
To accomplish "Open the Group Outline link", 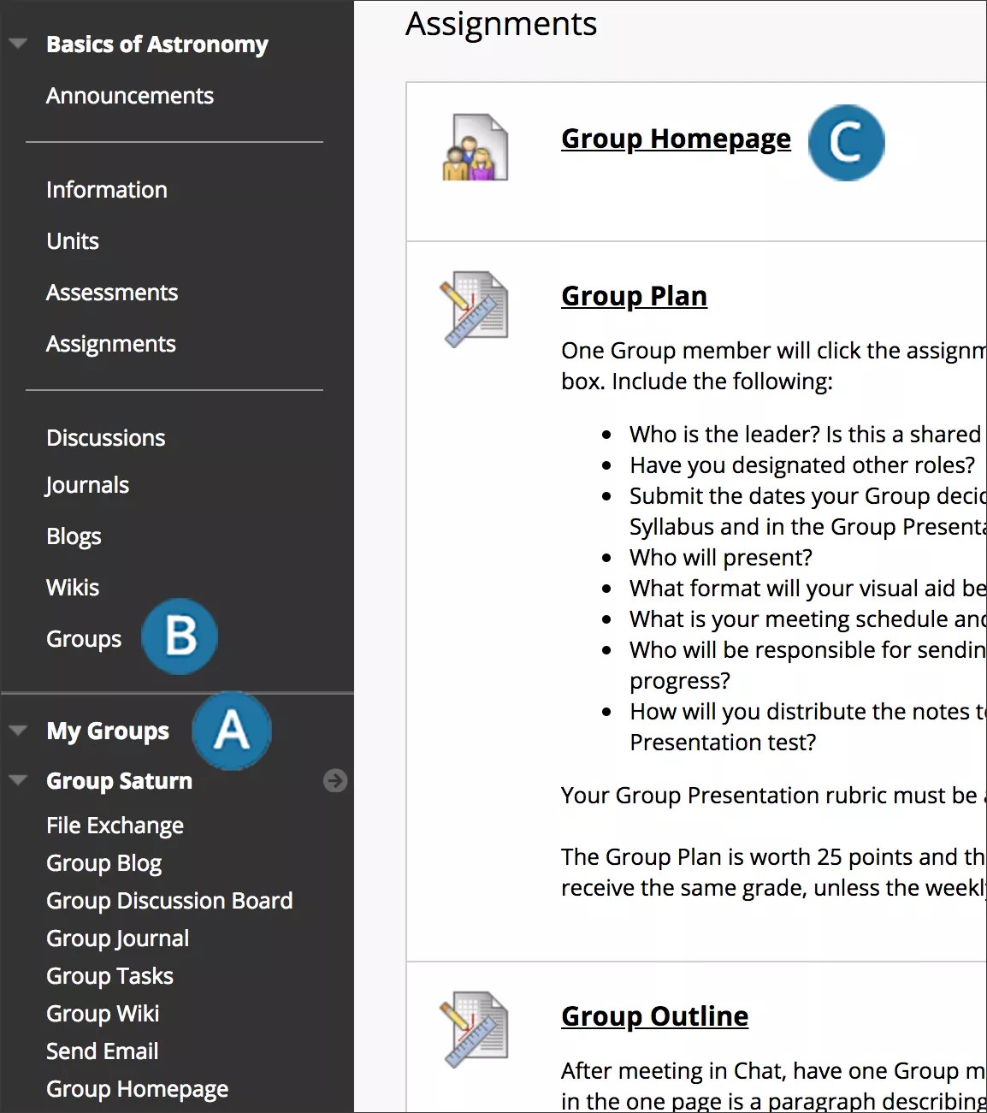I will [x=654, y=1016].
